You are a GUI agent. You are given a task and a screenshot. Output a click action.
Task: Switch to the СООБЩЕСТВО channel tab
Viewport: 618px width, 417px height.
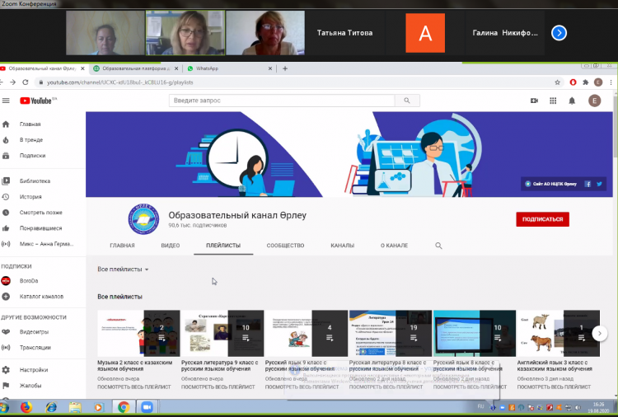(285, 246)
